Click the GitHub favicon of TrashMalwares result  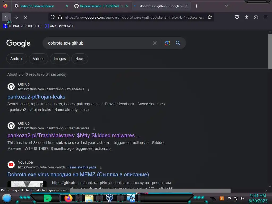(x=11, y=126)
